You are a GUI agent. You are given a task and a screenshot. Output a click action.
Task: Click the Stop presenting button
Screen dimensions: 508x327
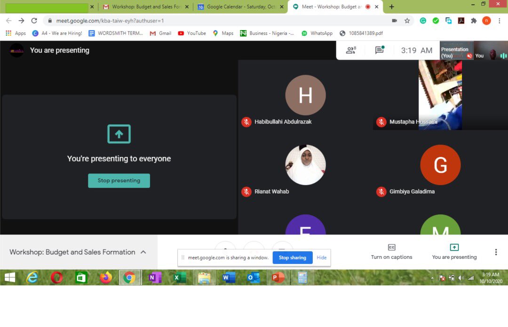pyautogui.click(x=119, y=181)
